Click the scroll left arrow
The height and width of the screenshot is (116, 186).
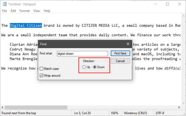tap(2, 107)
